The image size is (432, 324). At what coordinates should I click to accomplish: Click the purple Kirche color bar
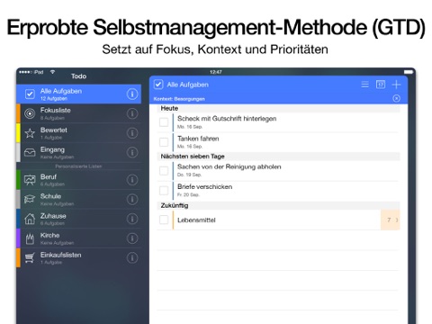click(x=18, y=238)
